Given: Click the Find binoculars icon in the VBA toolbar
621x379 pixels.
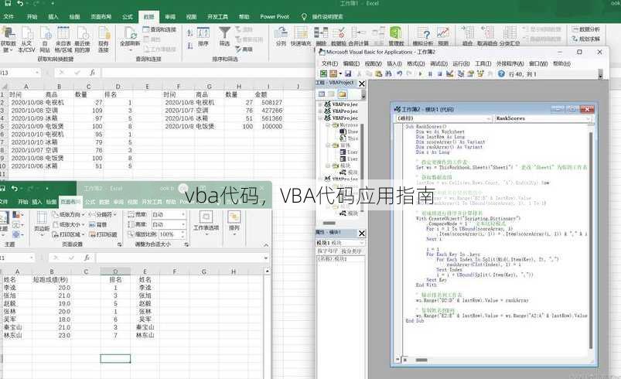Looking at the screenshot, I should [x=388, y=73].
